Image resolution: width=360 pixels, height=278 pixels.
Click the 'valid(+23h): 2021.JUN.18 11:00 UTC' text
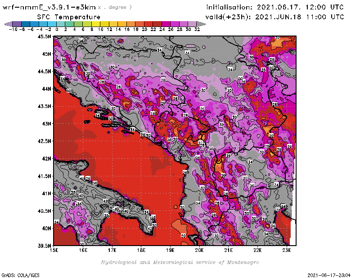[x=275, y=17]
